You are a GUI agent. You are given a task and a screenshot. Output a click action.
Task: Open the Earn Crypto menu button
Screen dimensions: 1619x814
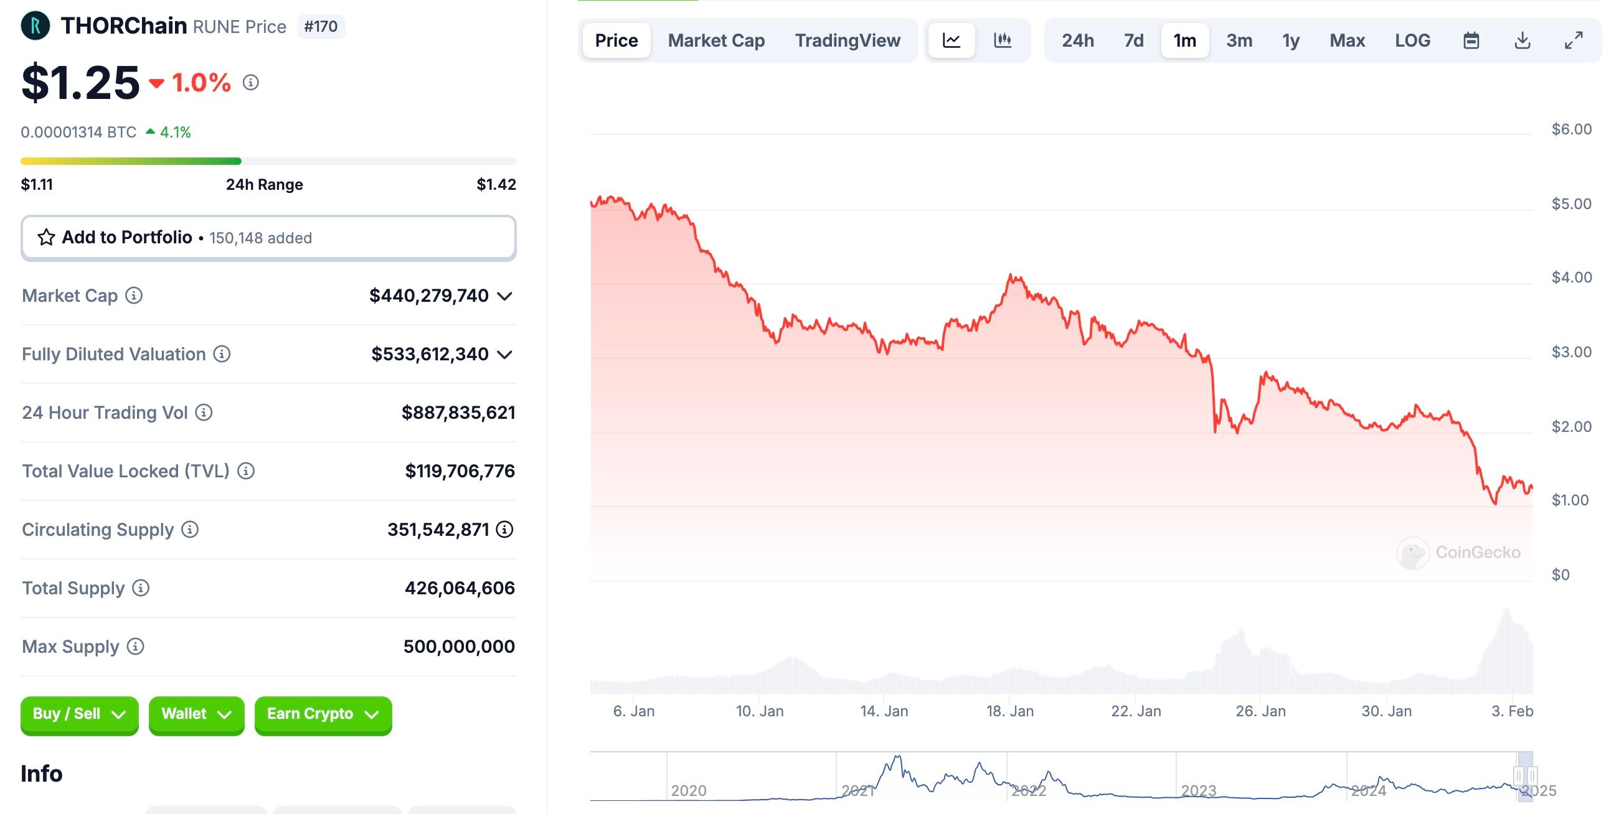click(323, 714)
